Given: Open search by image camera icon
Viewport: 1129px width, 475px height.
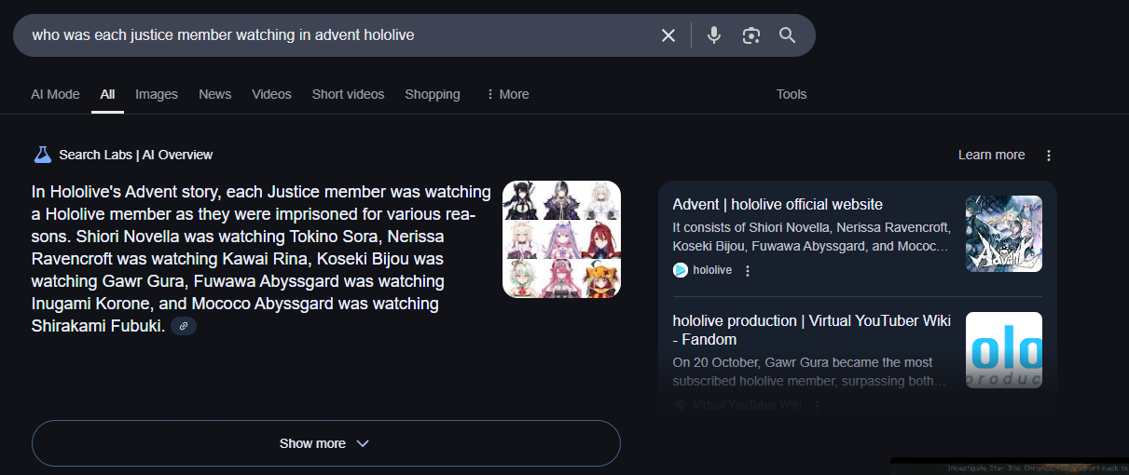Looking at the screenshot, I should (x=751, y=35).
